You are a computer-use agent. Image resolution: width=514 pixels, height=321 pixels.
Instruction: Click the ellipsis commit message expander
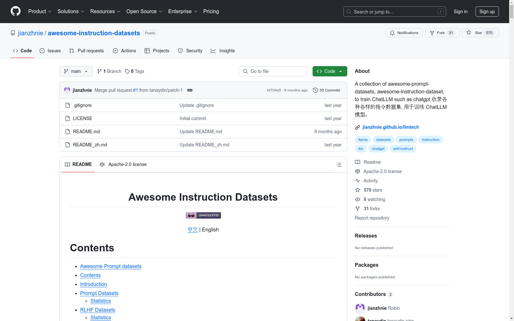coord(190,90)
